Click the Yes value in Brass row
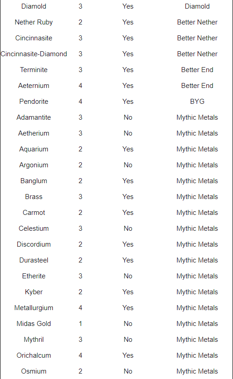233x379 pixels. pyautogui.click(x=128, y=197)
